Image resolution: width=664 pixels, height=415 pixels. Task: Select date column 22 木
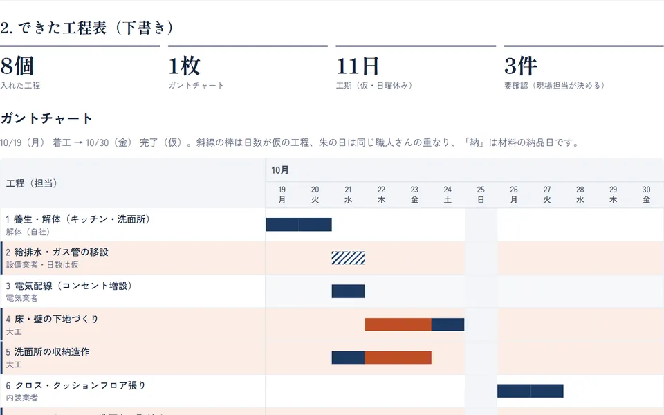tap(382, 195)
